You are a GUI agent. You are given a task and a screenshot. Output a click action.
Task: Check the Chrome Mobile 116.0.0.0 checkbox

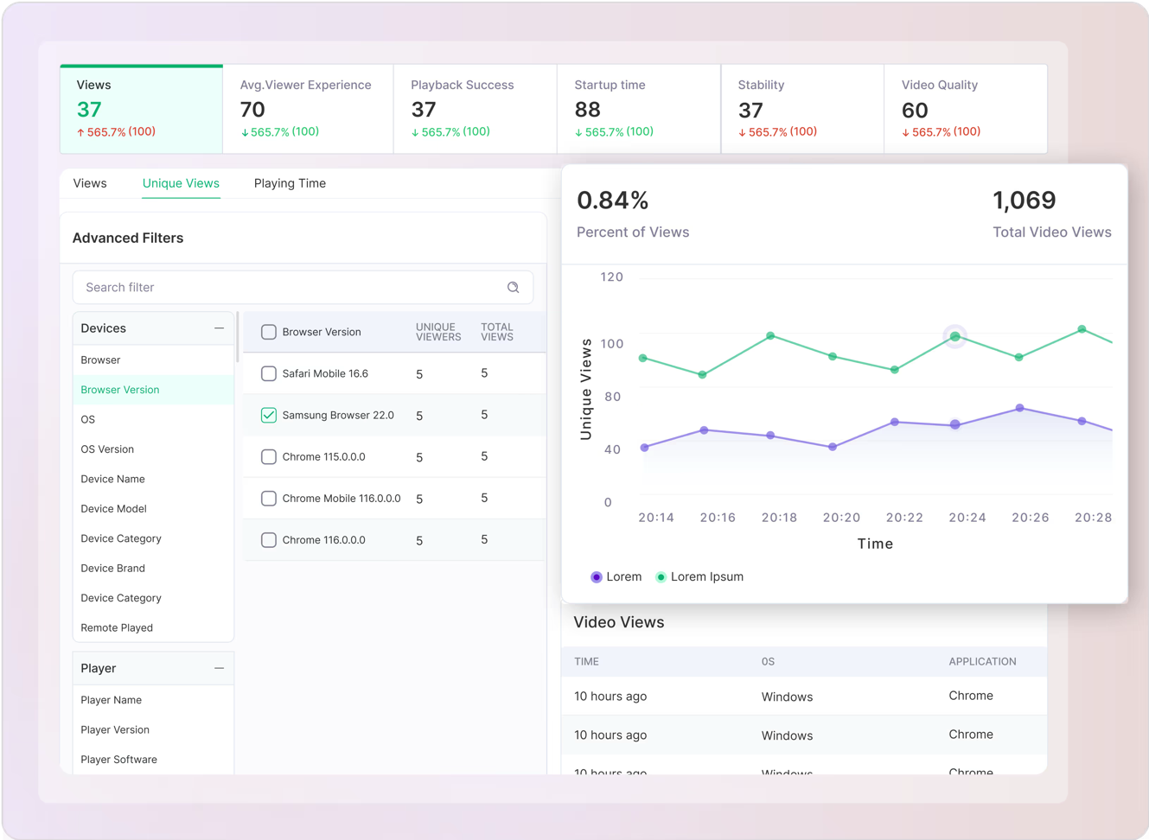(269, 498)
